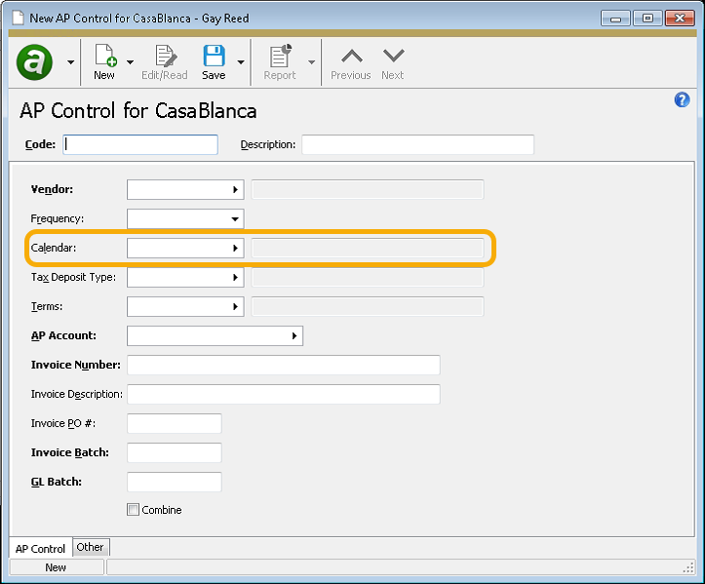705x584 pixels.
Task: Click the GL Batch input box
Action: pos(175,482)
